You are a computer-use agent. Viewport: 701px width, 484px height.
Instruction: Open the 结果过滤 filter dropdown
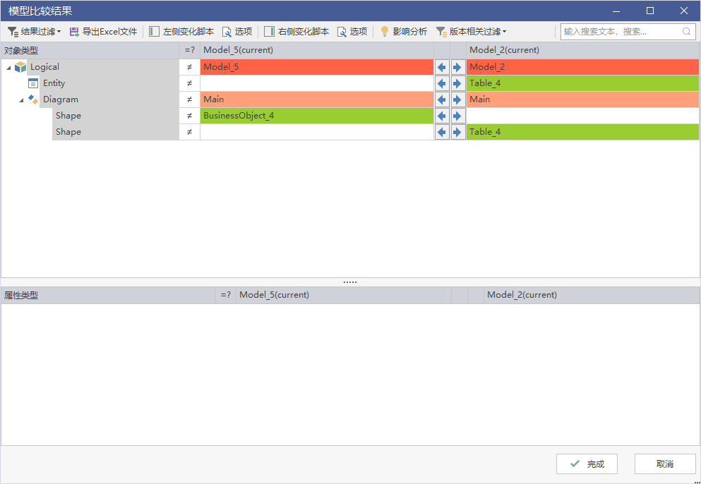(35, 32)
